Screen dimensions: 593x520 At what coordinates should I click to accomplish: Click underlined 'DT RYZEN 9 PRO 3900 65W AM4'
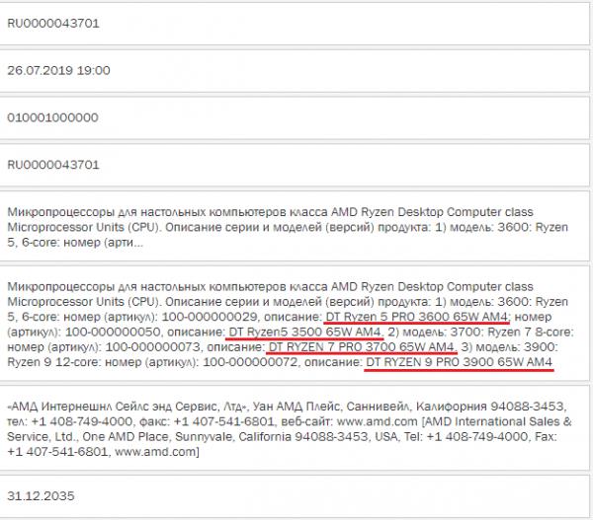point(460,362)
